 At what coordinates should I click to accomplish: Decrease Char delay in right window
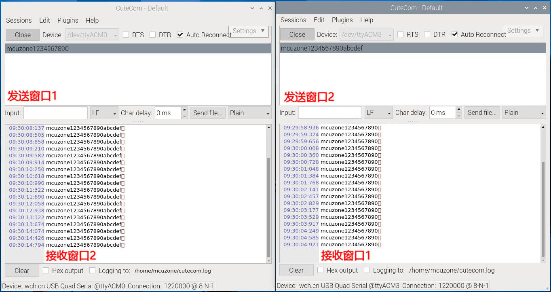coord(459,116)
